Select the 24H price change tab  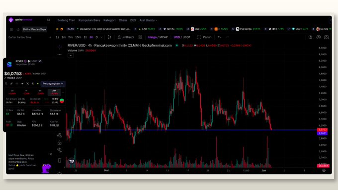[x=54, y=92]
